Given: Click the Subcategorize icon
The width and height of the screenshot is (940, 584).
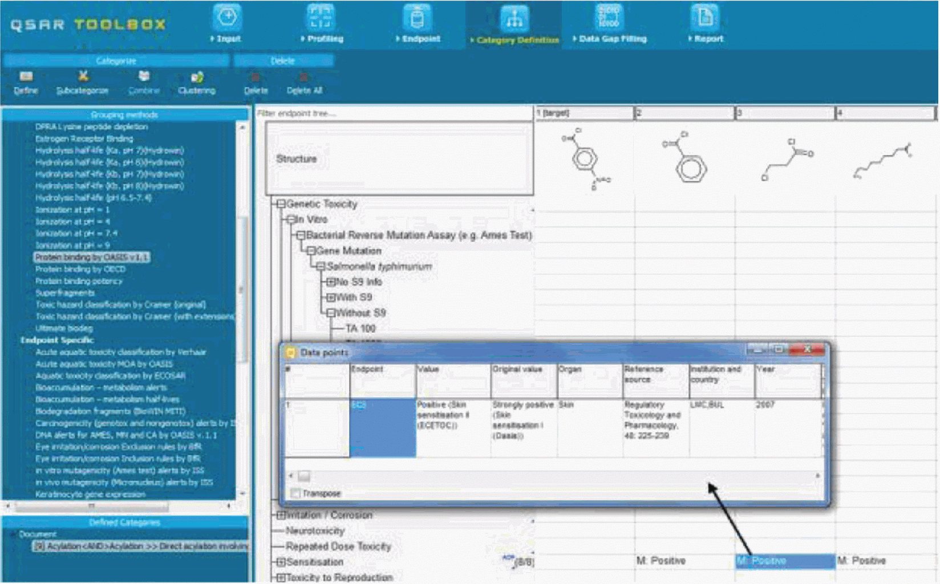Looking at the screenshot, I should [x=83, y=77].
